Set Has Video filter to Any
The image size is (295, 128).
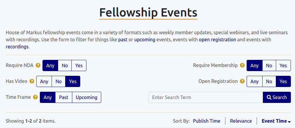tap(44, 81)
